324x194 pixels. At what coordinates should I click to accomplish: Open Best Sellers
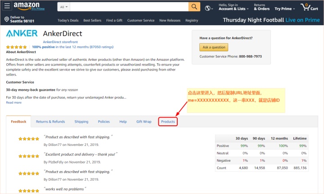coord(92,20)
